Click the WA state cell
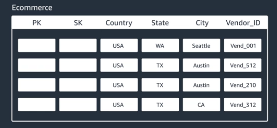 [160, 46]
